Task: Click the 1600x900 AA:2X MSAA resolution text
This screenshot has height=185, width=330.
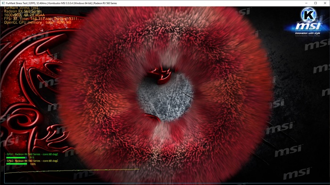Action: tap(25, 15)
